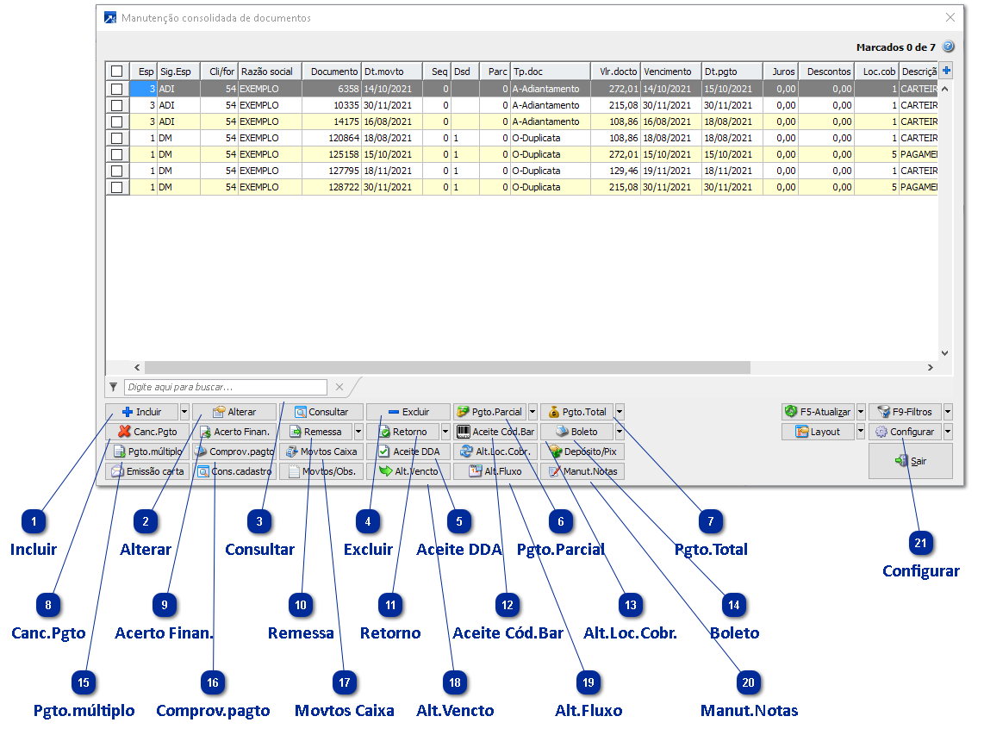This screenshot has height=735, width=984.
Task: Toggle the select-all checkbox in grid header
Action: [116, 72]
